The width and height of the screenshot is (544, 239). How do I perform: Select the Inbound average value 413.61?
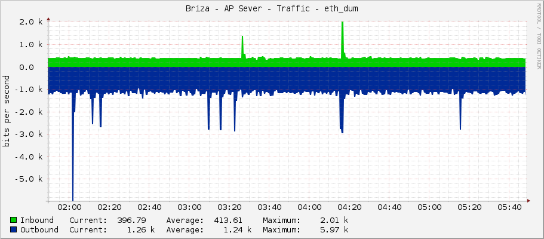pos(228,220)
